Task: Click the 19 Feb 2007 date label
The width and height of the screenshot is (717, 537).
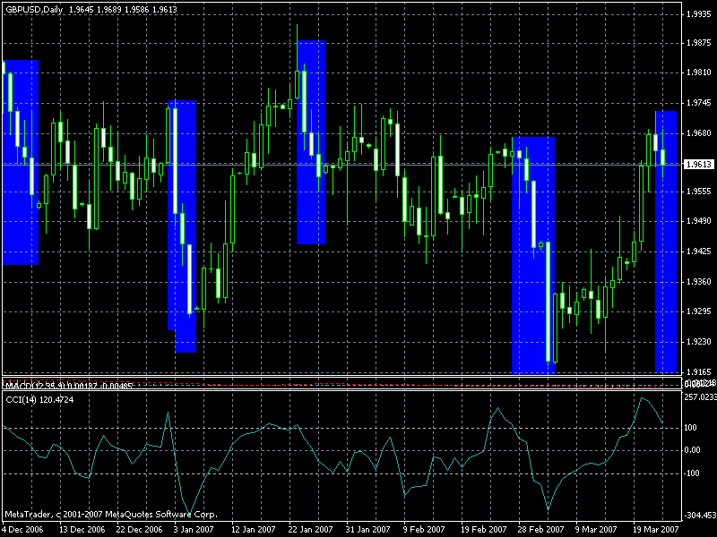Action: (483, 530)
